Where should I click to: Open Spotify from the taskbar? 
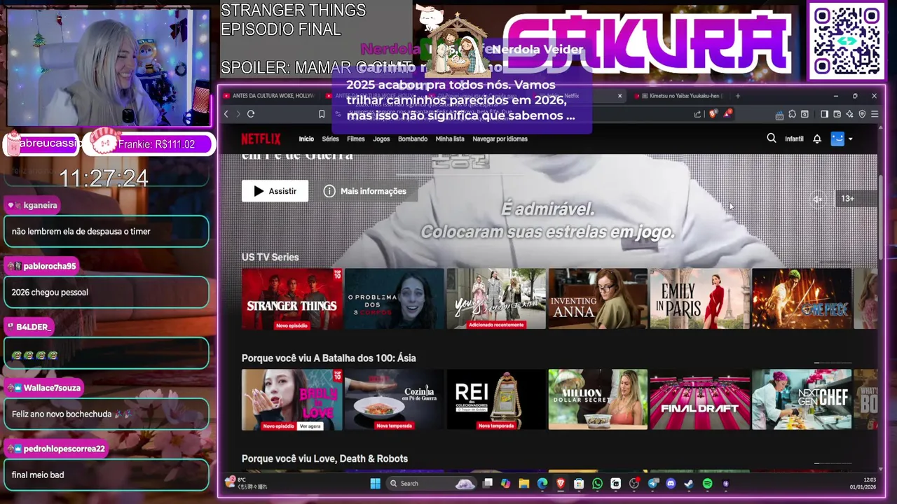[x=707, y=484]
